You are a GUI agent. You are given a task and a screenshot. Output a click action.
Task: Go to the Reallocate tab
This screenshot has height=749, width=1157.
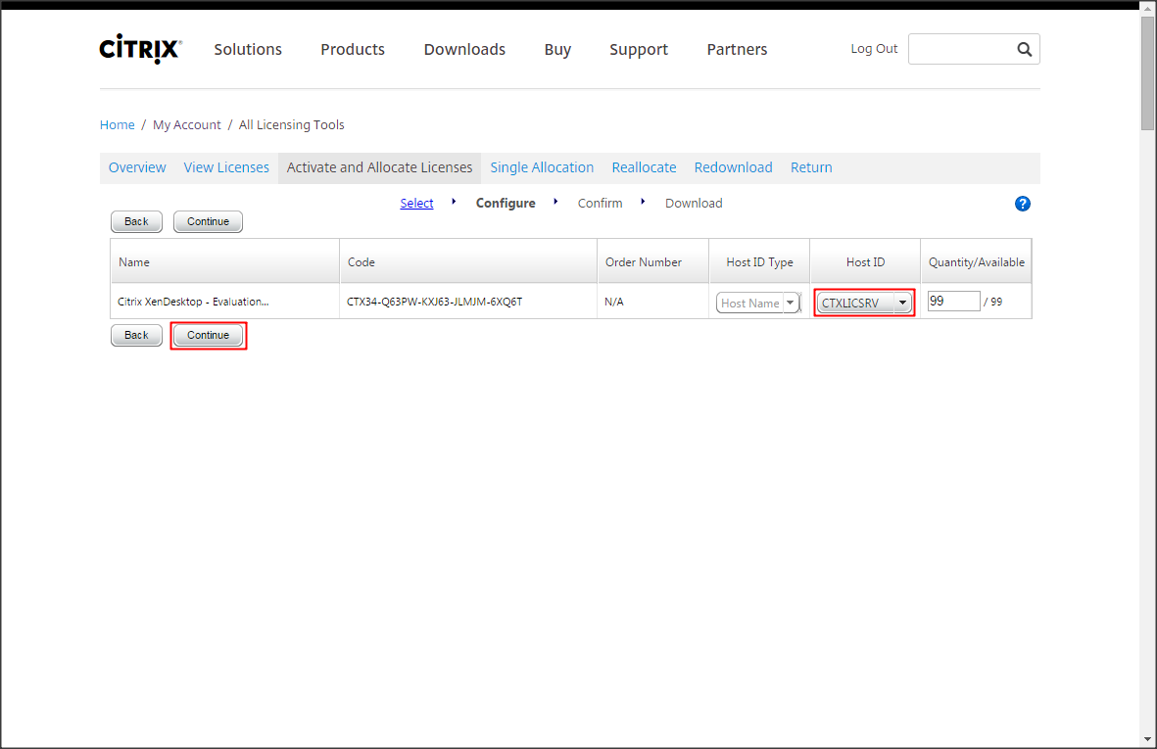[644, 167]
